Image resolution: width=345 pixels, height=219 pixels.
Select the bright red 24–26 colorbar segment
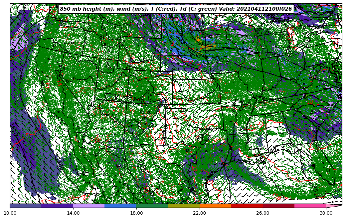pyautogui.click(x=247, y=206)
